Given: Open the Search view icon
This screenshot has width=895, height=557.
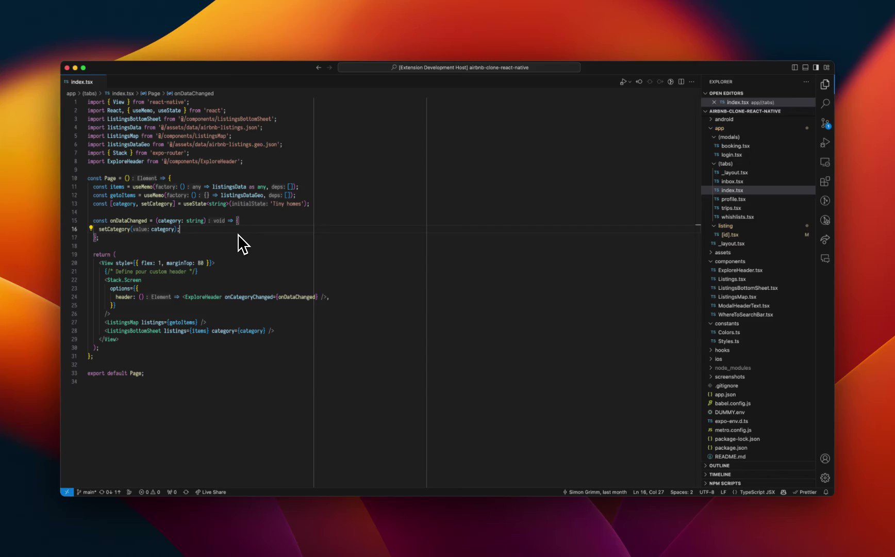Looking at the screenshot, I should coord(825,103).
